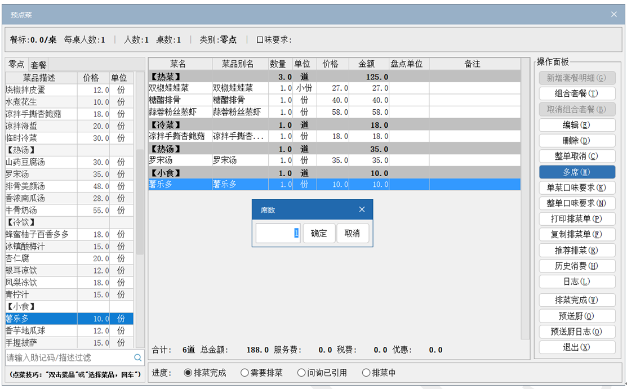
Task: Click 复制排菜单(F) button
Action: [x=577, y=234]
